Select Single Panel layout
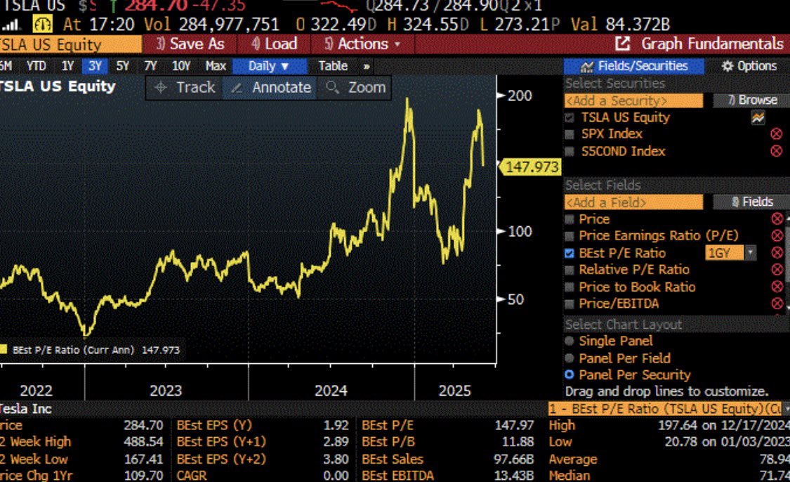This screenshot has width=790, height=482. [570, 341]
